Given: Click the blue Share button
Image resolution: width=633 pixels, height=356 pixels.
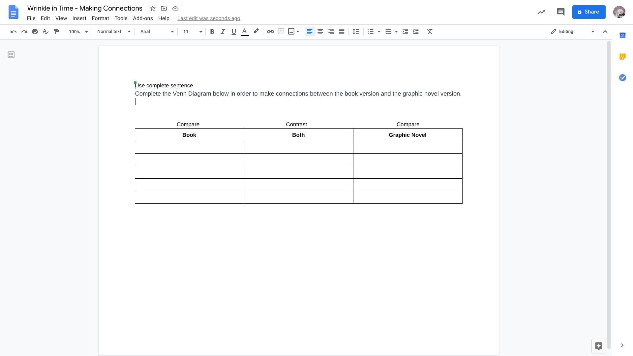Looking at the screenshot, I should tap(588, 12).
